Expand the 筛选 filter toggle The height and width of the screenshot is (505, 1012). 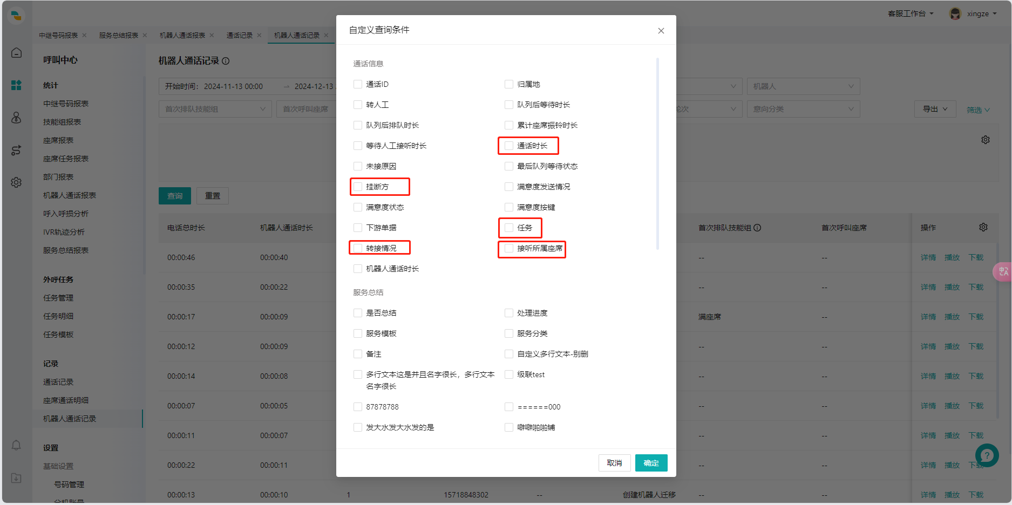(978, 110)
